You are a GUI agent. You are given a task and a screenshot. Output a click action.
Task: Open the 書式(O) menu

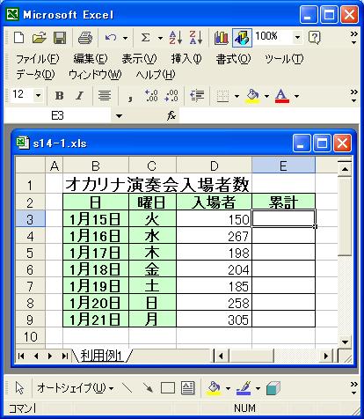coord(233,59)
